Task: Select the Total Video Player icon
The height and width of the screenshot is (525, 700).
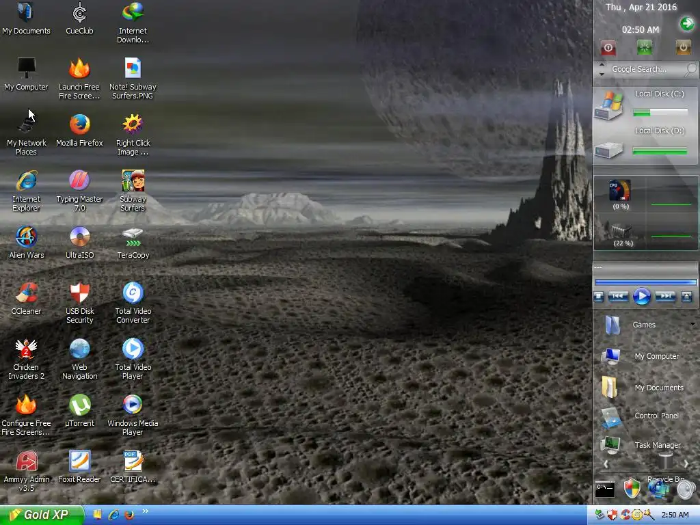Action: [133, 359]
